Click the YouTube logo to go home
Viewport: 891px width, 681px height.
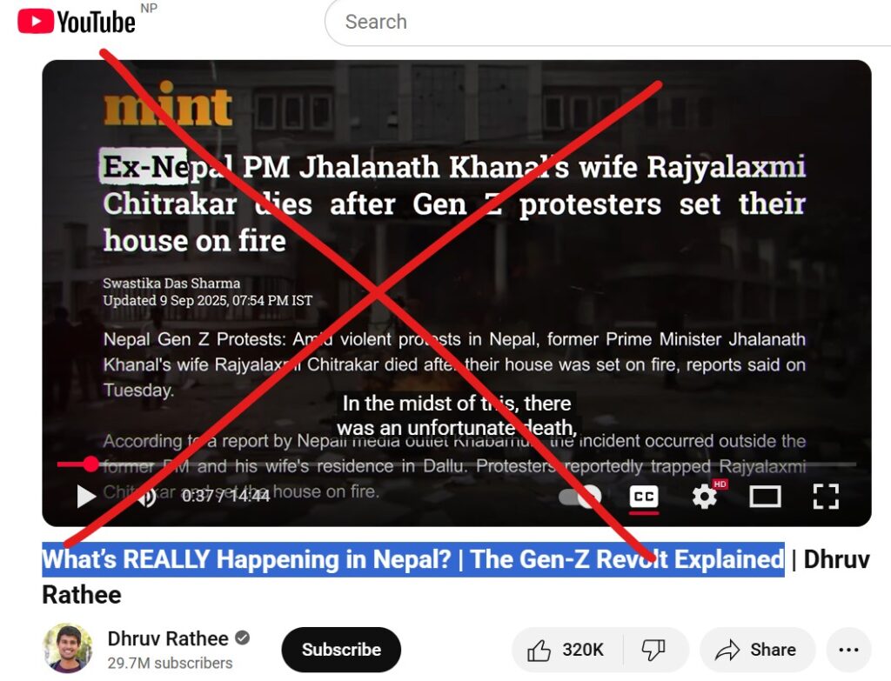coord(77,22)
